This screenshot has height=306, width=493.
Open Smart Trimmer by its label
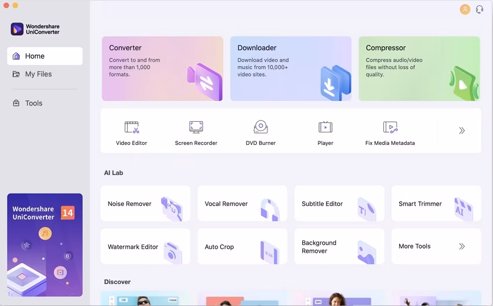[420, 203]
